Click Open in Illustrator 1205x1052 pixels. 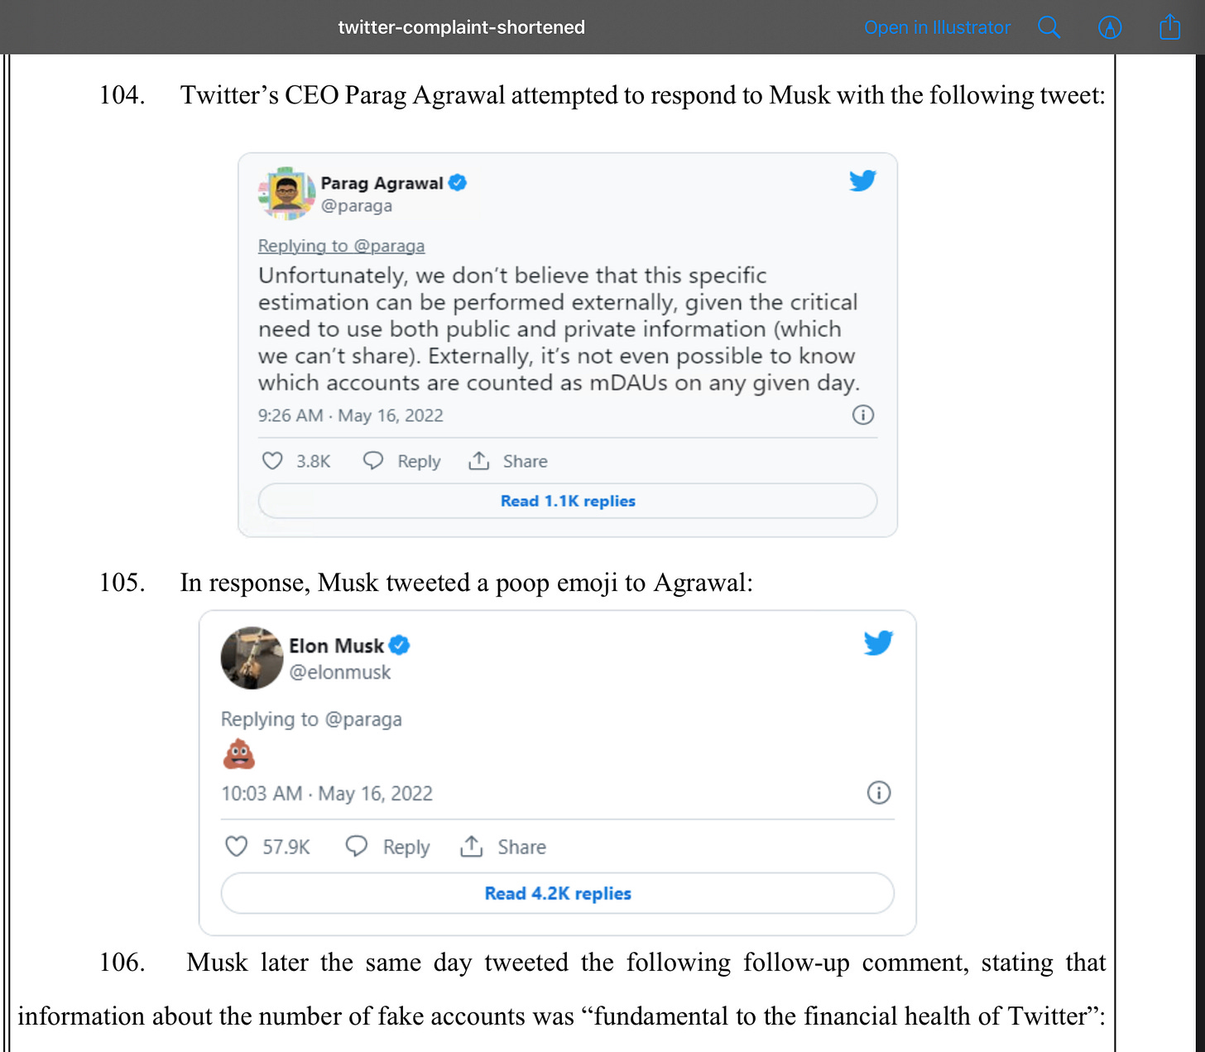tap(937, 27)
